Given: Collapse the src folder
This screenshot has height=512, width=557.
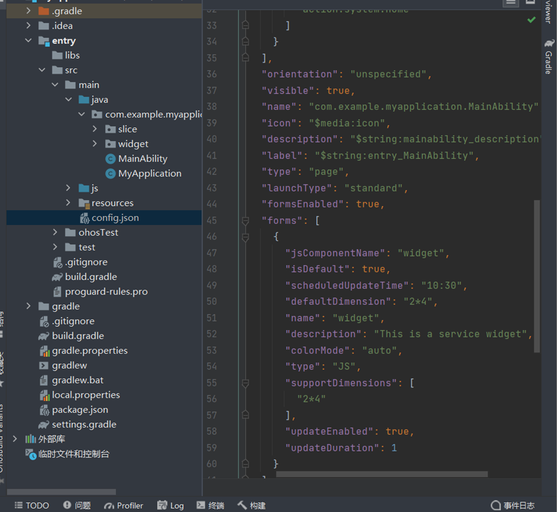Looking at the screenshot, I should tap(42, 70).
